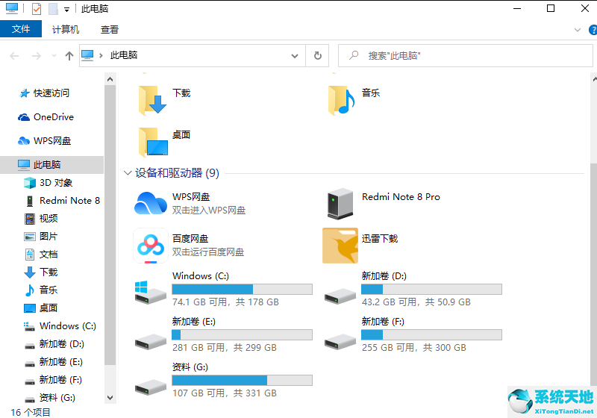This screenshot has width=597, height=418.
Task: Select the WPS网盘 cloud icon in devices
Action: 151,203
